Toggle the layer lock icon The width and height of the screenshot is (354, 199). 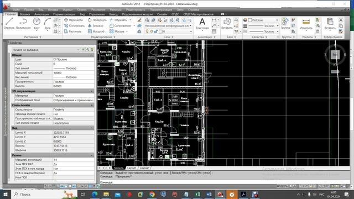pyautogui.click(x=156, y=32)
